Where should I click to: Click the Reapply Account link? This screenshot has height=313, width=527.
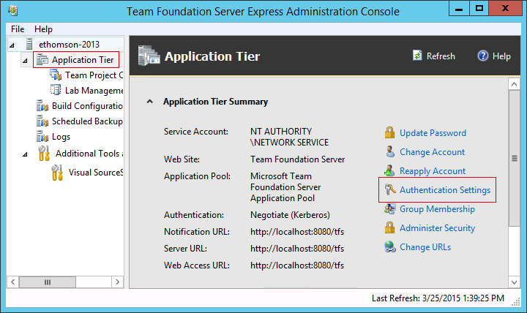433,171
